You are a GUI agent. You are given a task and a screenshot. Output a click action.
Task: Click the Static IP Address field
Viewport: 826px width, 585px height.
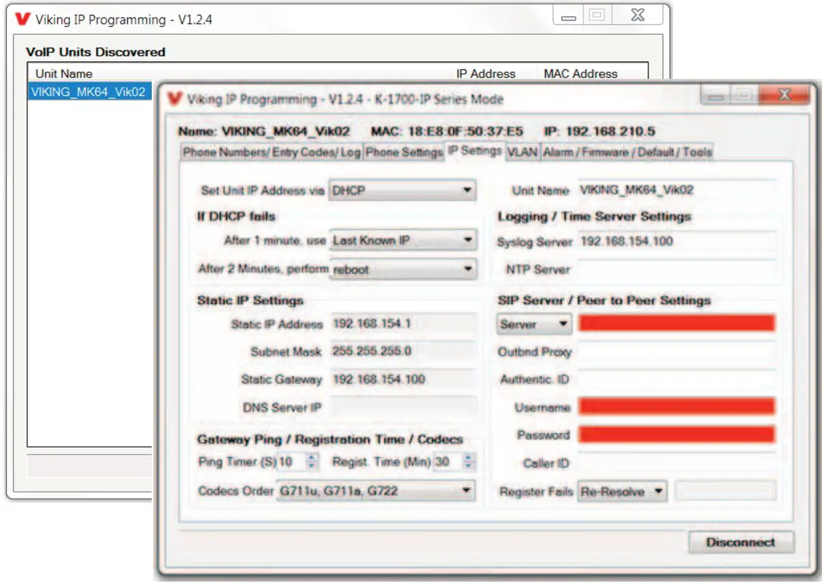click(x=403, y=324)
